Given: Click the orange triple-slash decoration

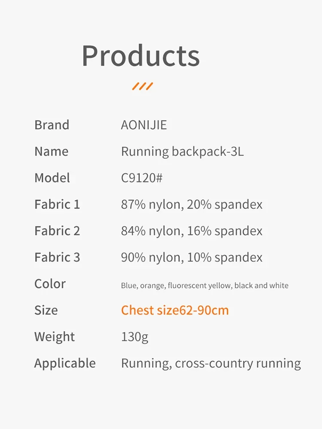Looking at the screenshot, I should click(x=142, y=86).
